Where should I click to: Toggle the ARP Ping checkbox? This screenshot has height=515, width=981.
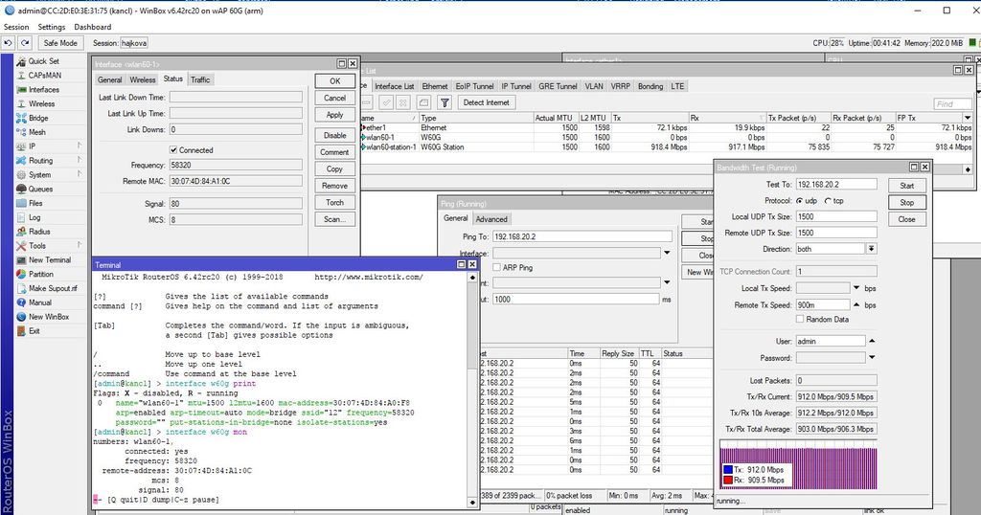(x=497, y=267)
